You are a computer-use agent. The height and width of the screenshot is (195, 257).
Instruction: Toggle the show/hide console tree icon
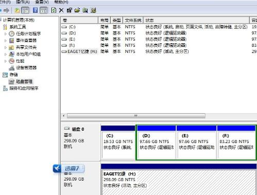[x=25, y=10]
